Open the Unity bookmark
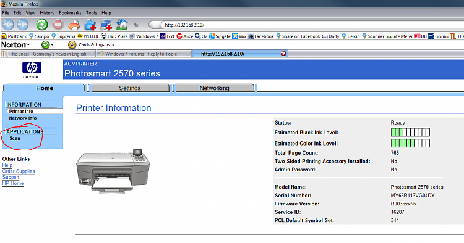 pos(330,36)
